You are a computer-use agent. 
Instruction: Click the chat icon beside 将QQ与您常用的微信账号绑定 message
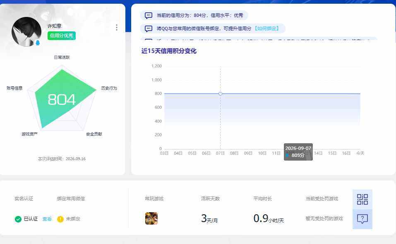click(x=148, y=28)
